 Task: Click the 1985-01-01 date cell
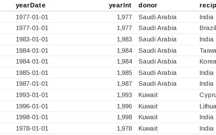pos(32,73)
